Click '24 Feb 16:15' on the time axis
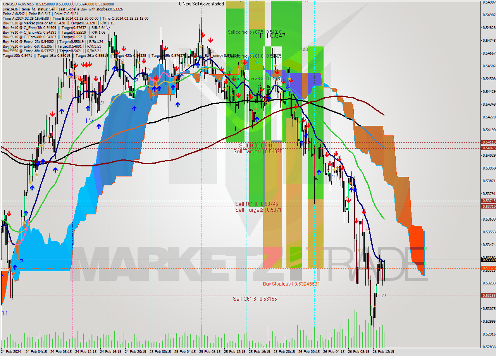496x356 pixels. [110, 352]
